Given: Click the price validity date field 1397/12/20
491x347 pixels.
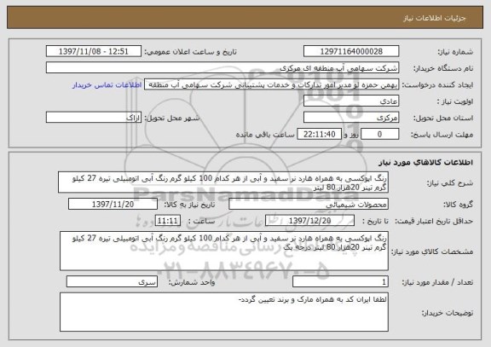Looking at the screenshot, I should (x=309, y=221).
